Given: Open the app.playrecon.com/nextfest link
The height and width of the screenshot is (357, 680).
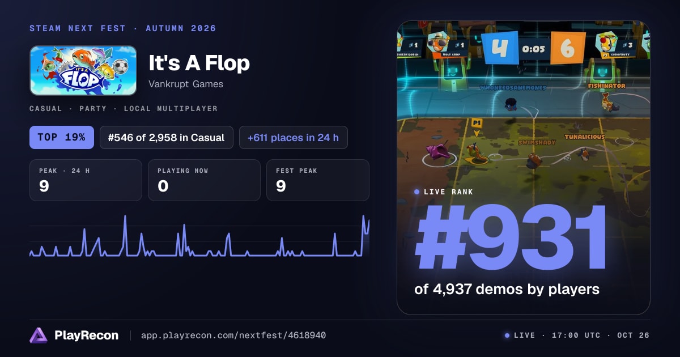Looking at the screenshot, I should pyautogui.click(x=233, y=335).
